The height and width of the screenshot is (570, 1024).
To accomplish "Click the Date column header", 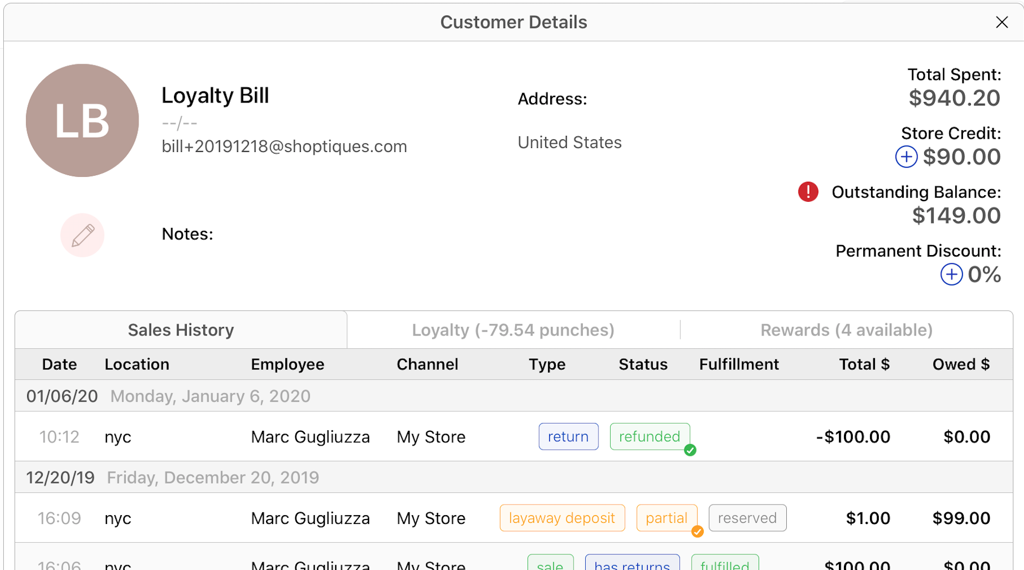I will 59,364.
